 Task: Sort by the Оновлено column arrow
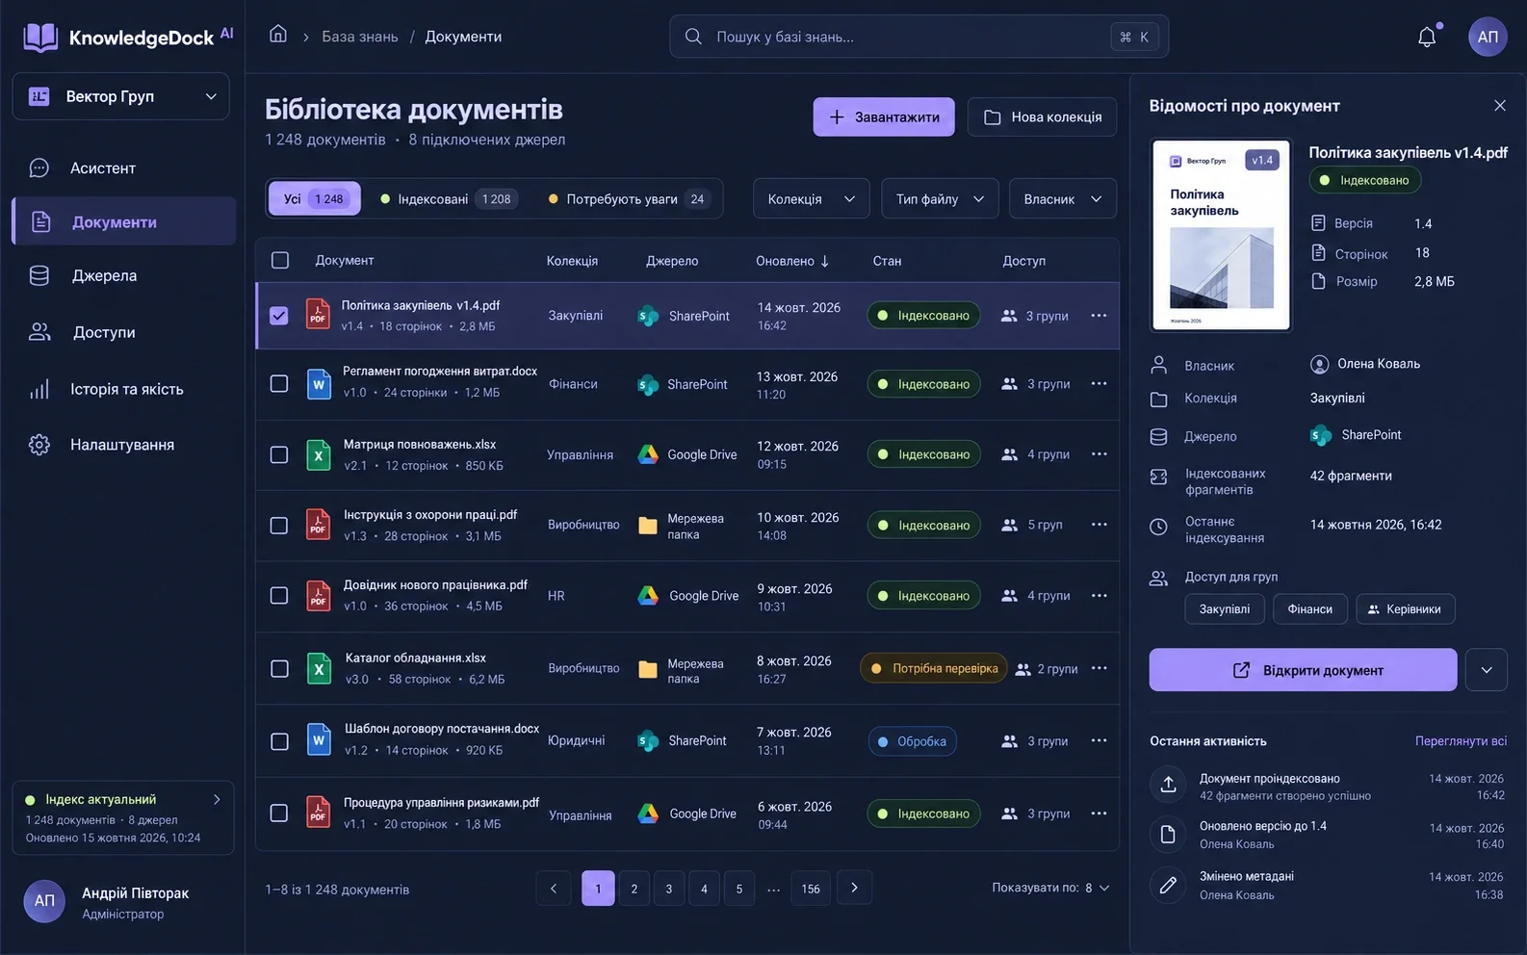[x=825, y=261]
